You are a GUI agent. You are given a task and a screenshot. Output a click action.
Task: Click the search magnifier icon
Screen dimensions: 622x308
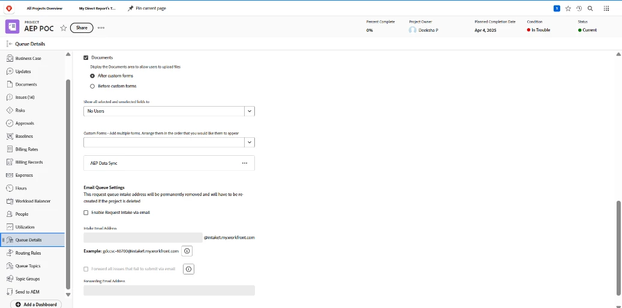point(590,8)
